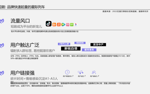
Task: Click the purple leaf bullet beside 用户触达广泛
Action: [x=2, y=45]
